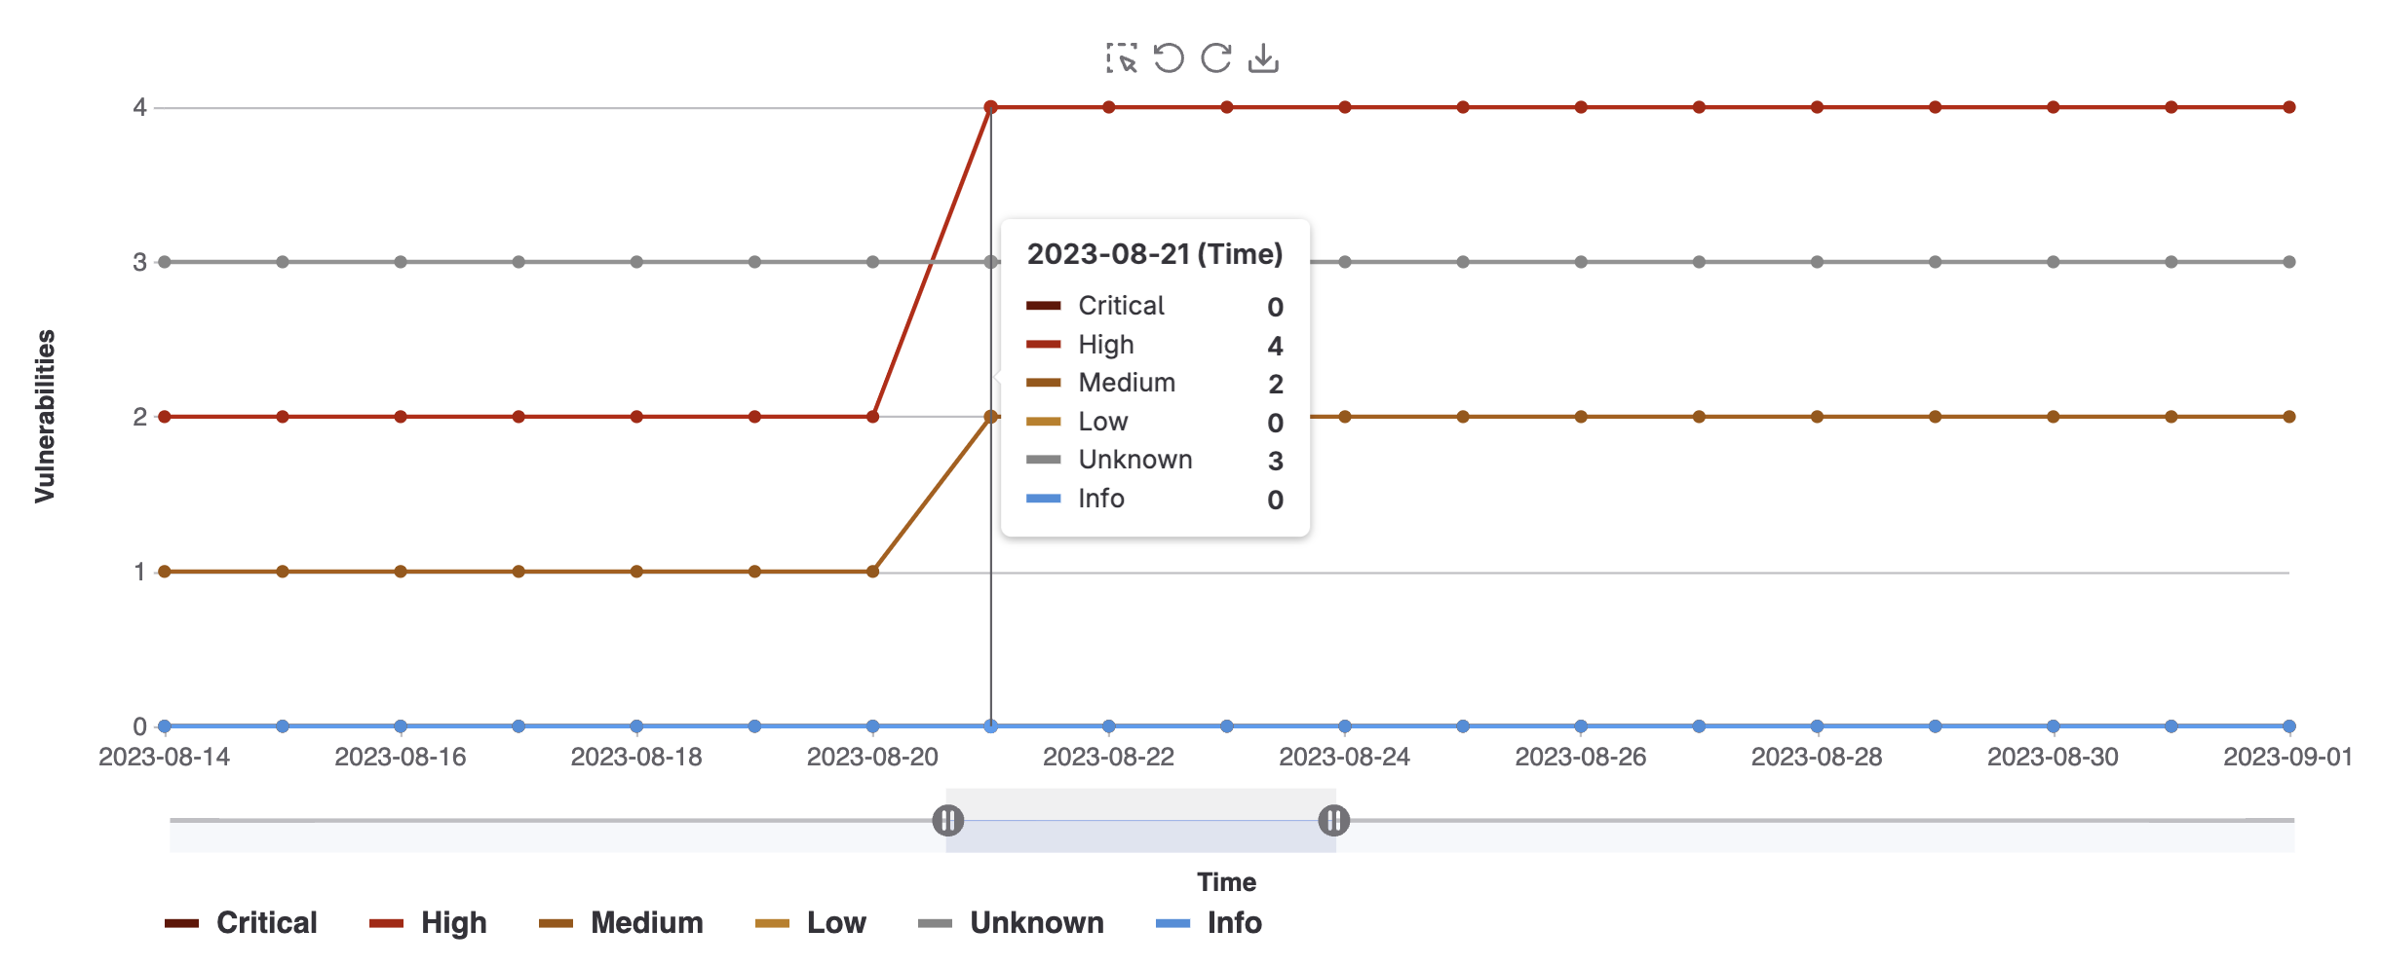Click the left data-zoom slider handle
The height and width of the screenshot is (966, 2382).
click(x=947, y=822)
